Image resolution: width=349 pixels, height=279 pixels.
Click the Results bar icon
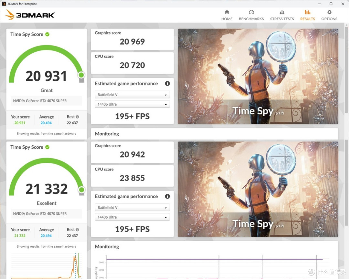pyautogui.click(x=308, y=12)
